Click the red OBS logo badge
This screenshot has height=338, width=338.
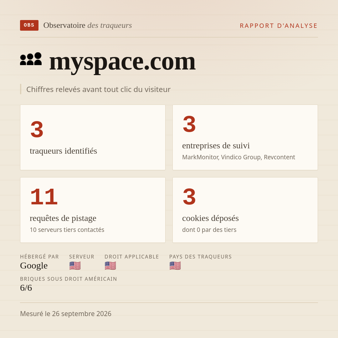[29, 25]
